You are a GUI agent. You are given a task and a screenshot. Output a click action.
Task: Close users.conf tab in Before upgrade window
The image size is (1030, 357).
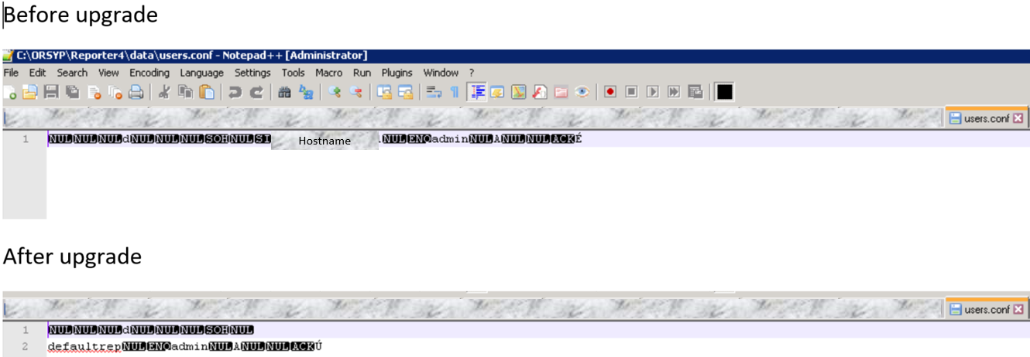point(1018,118)
